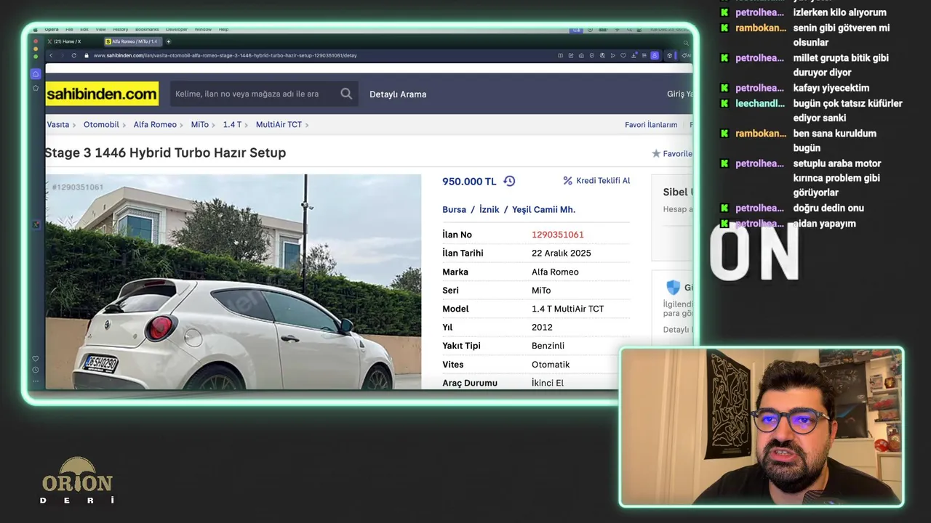This screenshot has height=523, width=931.
Task: Click the Vasıta breadcrumb
Action: 58,125
